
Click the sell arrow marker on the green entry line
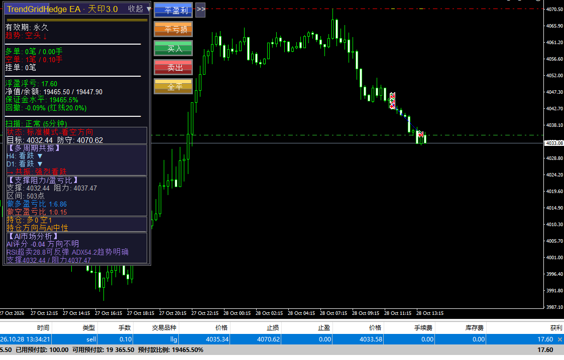click(x=420, y=134)
